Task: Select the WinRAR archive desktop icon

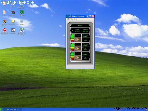Action: [x=13, y=13]
